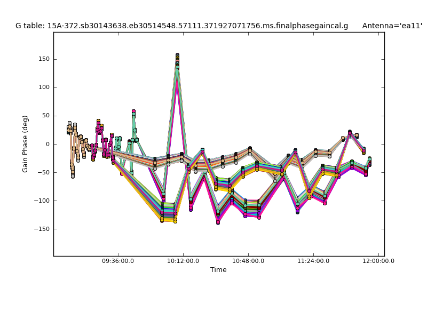This screenshot has width=427, height=320.
Task: Click the 50 y-axis tick label
Action: [45, 116]
